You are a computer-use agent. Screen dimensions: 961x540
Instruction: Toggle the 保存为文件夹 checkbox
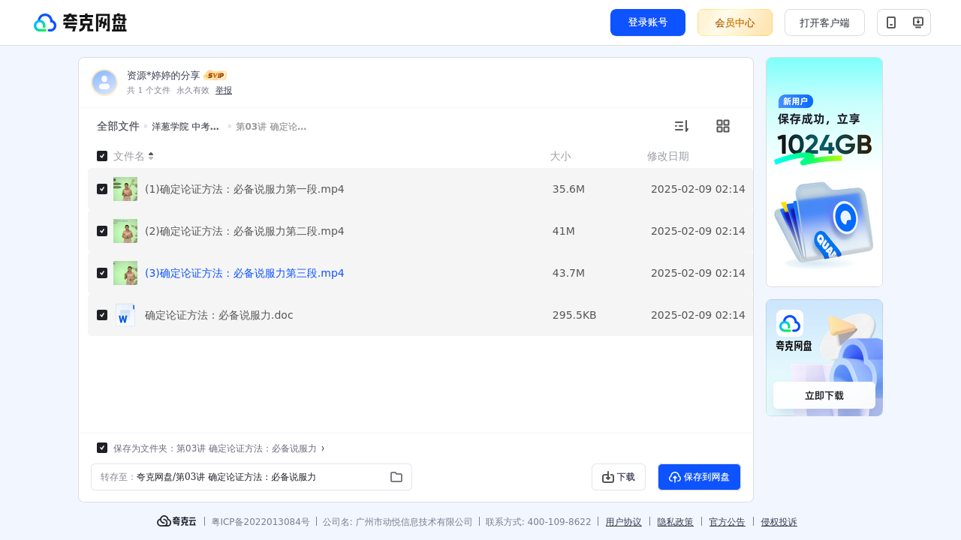click(102, 448)
